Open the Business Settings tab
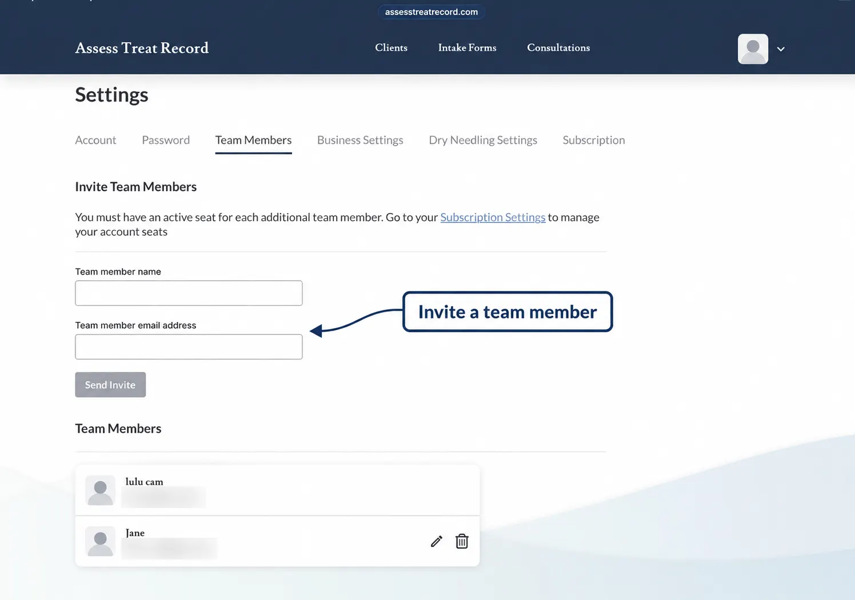 click(x=360, y=140)
